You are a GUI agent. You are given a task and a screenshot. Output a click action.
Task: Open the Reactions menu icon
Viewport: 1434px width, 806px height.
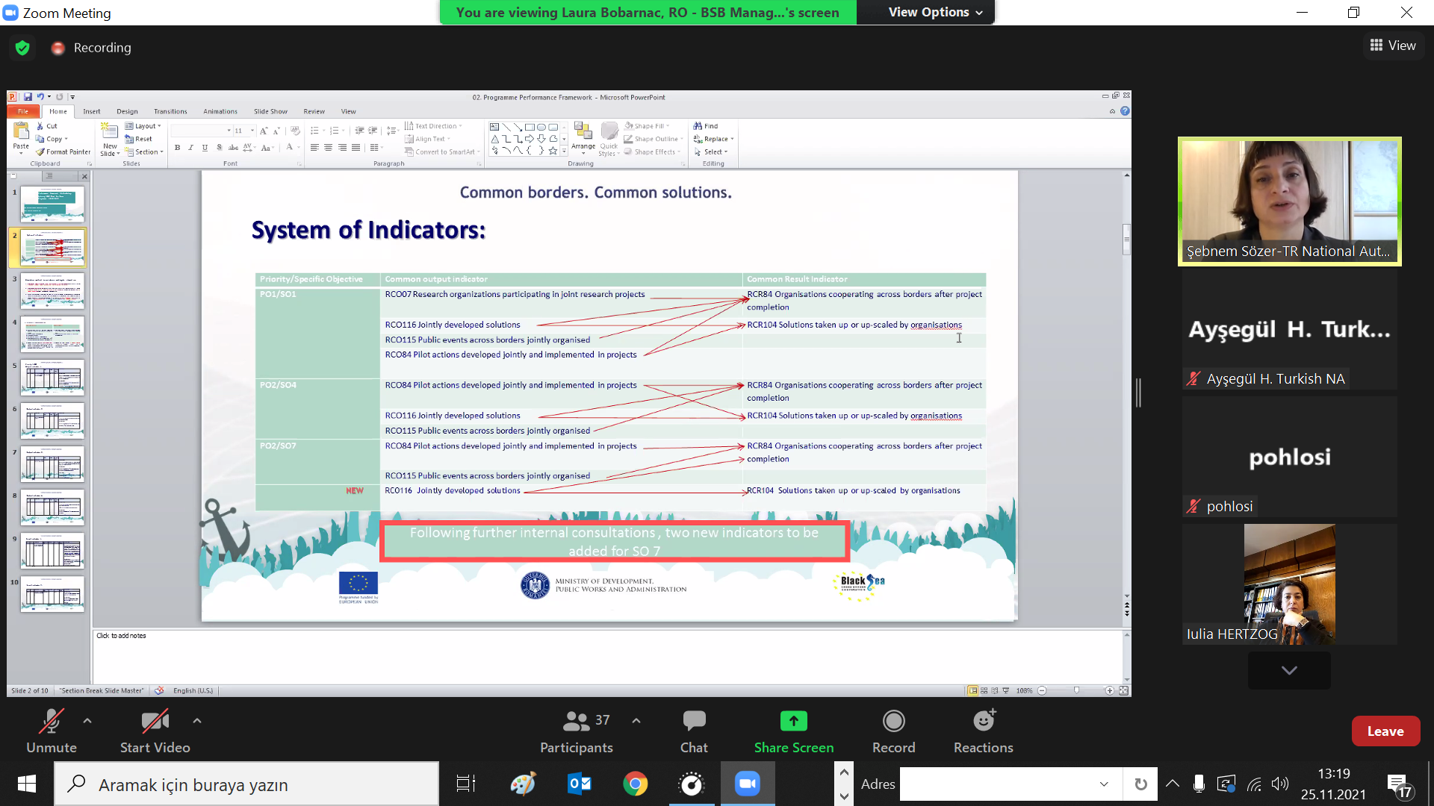click(983, 721)
